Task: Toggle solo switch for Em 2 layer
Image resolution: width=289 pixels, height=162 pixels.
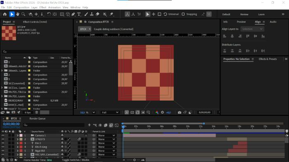Action: pos(9,143)
